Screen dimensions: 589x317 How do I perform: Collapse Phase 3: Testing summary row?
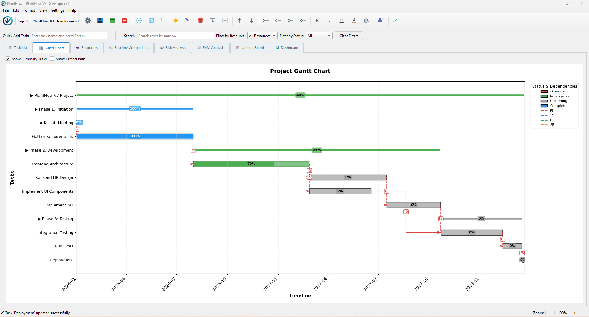[x=39, y=219]
